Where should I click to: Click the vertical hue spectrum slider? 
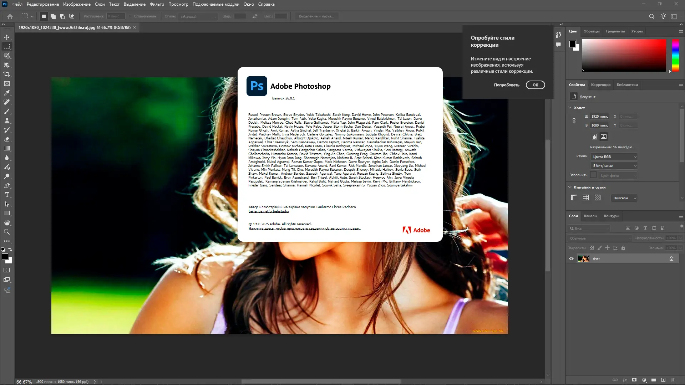click(x=675, y=55)
